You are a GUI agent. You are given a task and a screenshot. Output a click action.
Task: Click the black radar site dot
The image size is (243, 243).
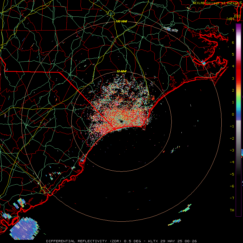(x=121, y=121)
